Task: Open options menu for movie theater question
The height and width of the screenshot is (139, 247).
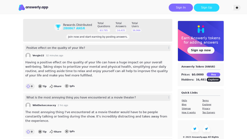Action: [x=169, y=97]
